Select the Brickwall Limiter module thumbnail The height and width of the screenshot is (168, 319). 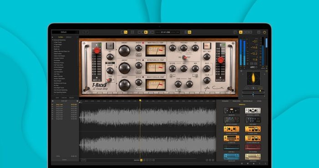point(252,111)
